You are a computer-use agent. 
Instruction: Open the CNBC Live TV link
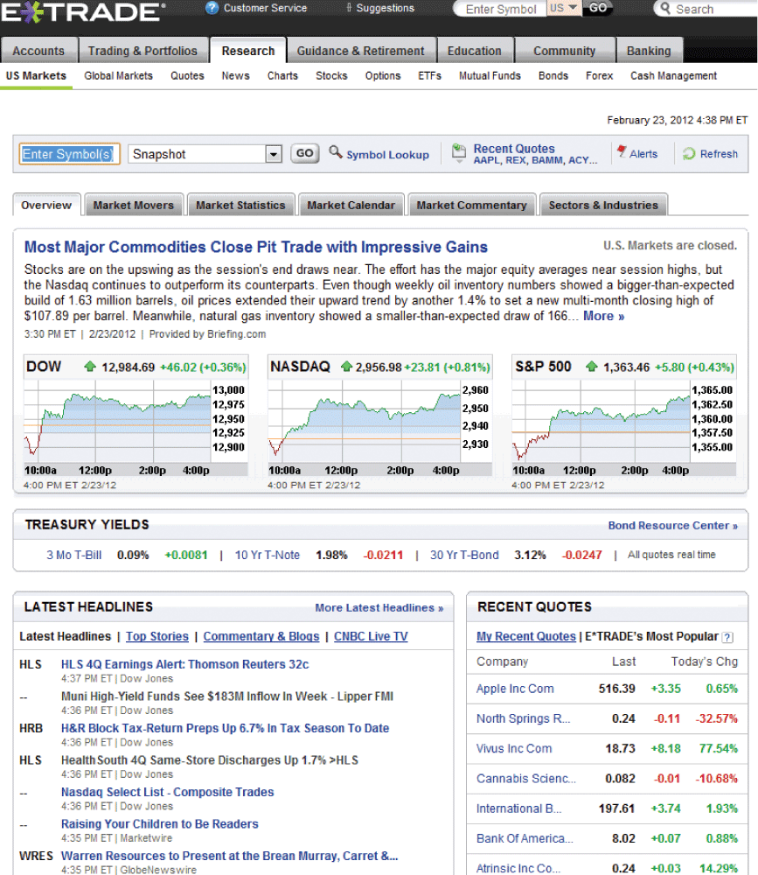coord(371,637)
